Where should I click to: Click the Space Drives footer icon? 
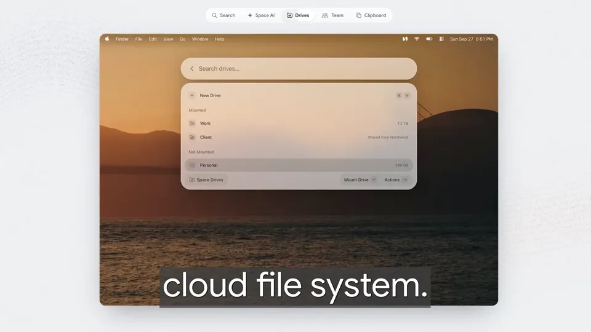[x=192, y=180]
